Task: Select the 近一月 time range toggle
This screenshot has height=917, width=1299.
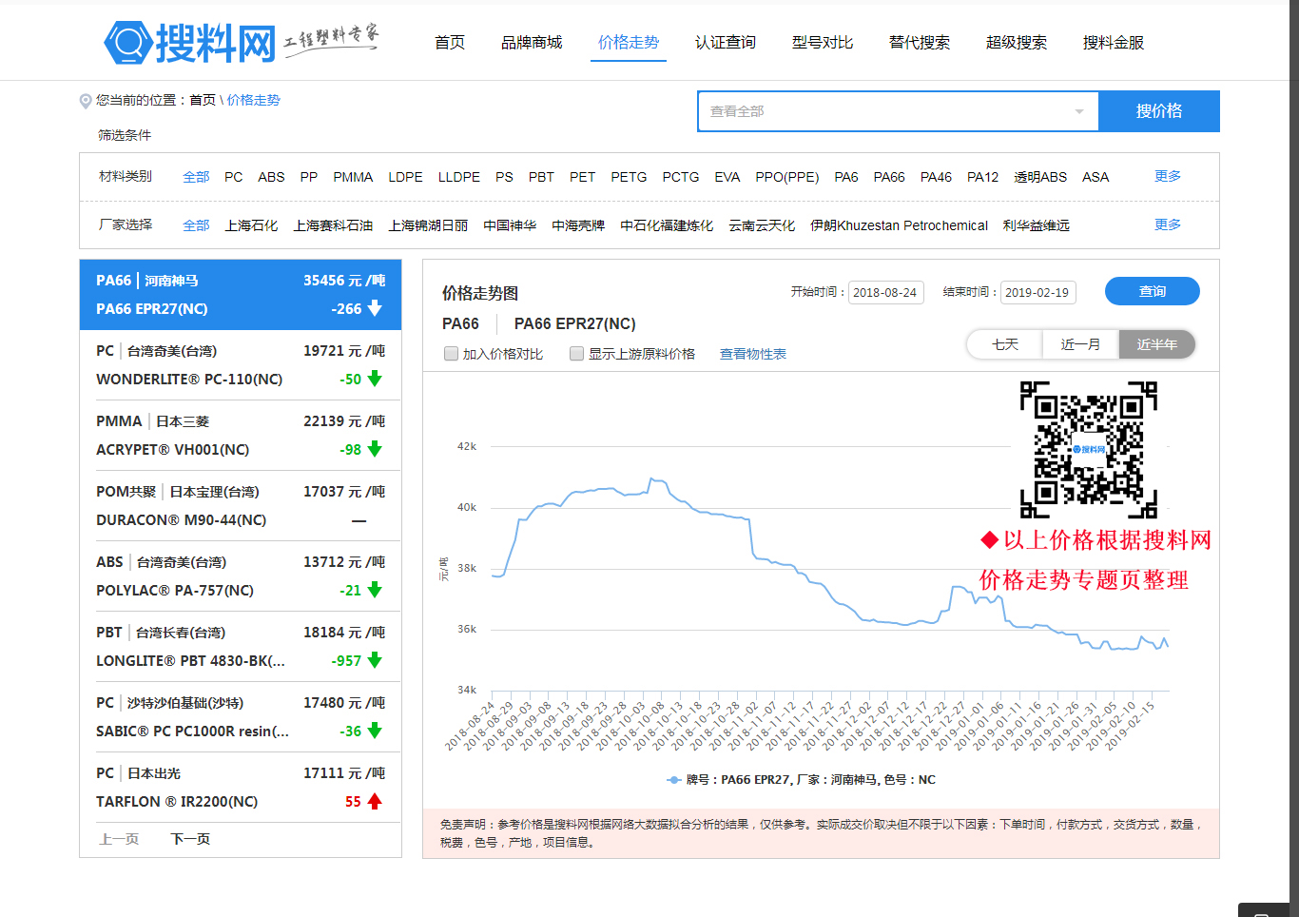Action: coord(1080,344)
